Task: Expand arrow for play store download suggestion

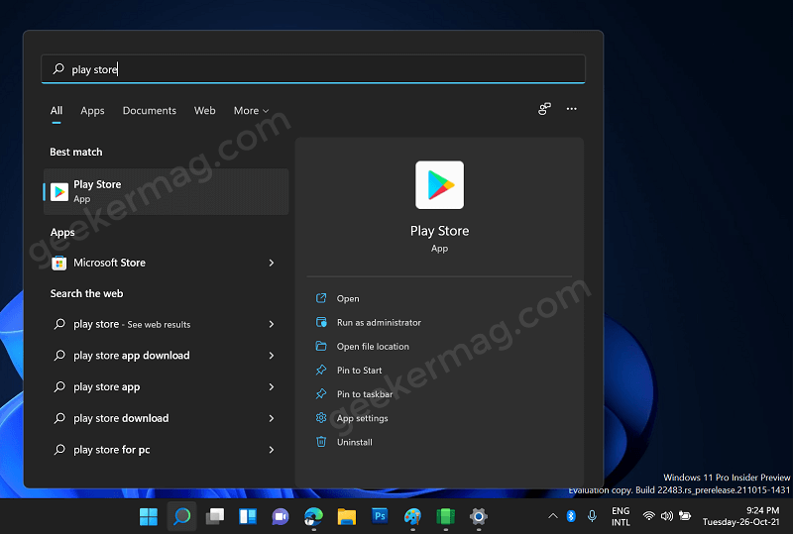Action: coord(272,418)
